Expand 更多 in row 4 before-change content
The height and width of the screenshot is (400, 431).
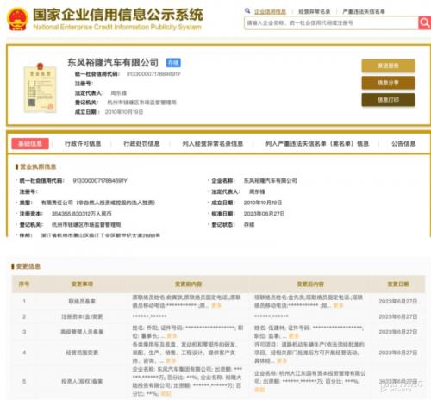(x=171, y=360)
